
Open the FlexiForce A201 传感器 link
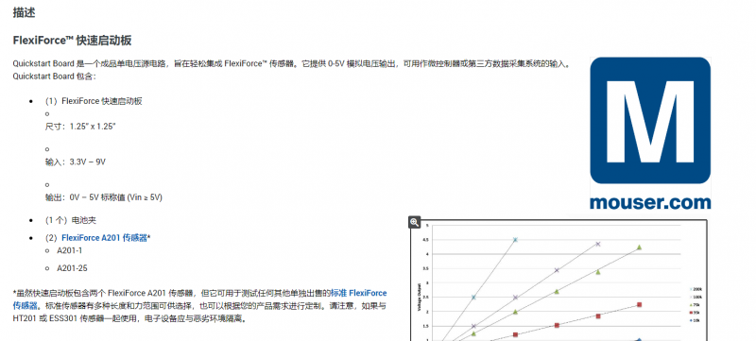coord(104,237)
